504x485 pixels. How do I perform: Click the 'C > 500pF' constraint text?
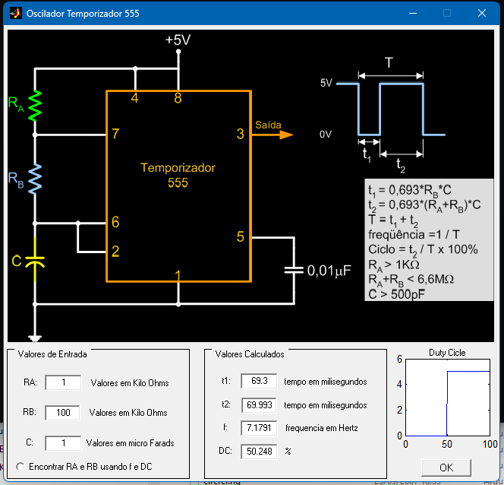(x=397, y=294)
